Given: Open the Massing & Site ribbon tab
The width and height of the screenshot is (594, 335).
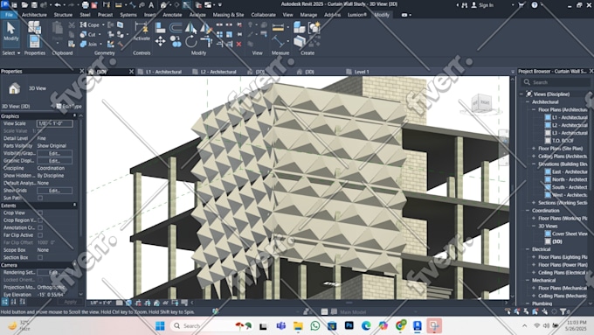Looking at the screenshot, I should [228, 15].
